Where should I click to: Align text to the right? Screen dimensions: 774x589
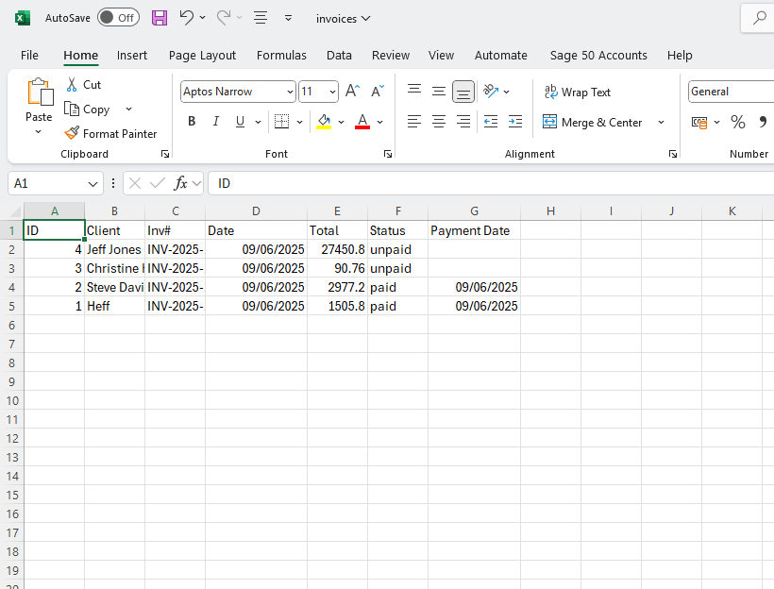(x=463, y=122)
